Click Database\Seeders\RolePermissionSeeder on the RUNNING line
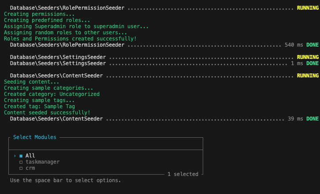This screenshot has width=320, height=194. coord(67,8)
